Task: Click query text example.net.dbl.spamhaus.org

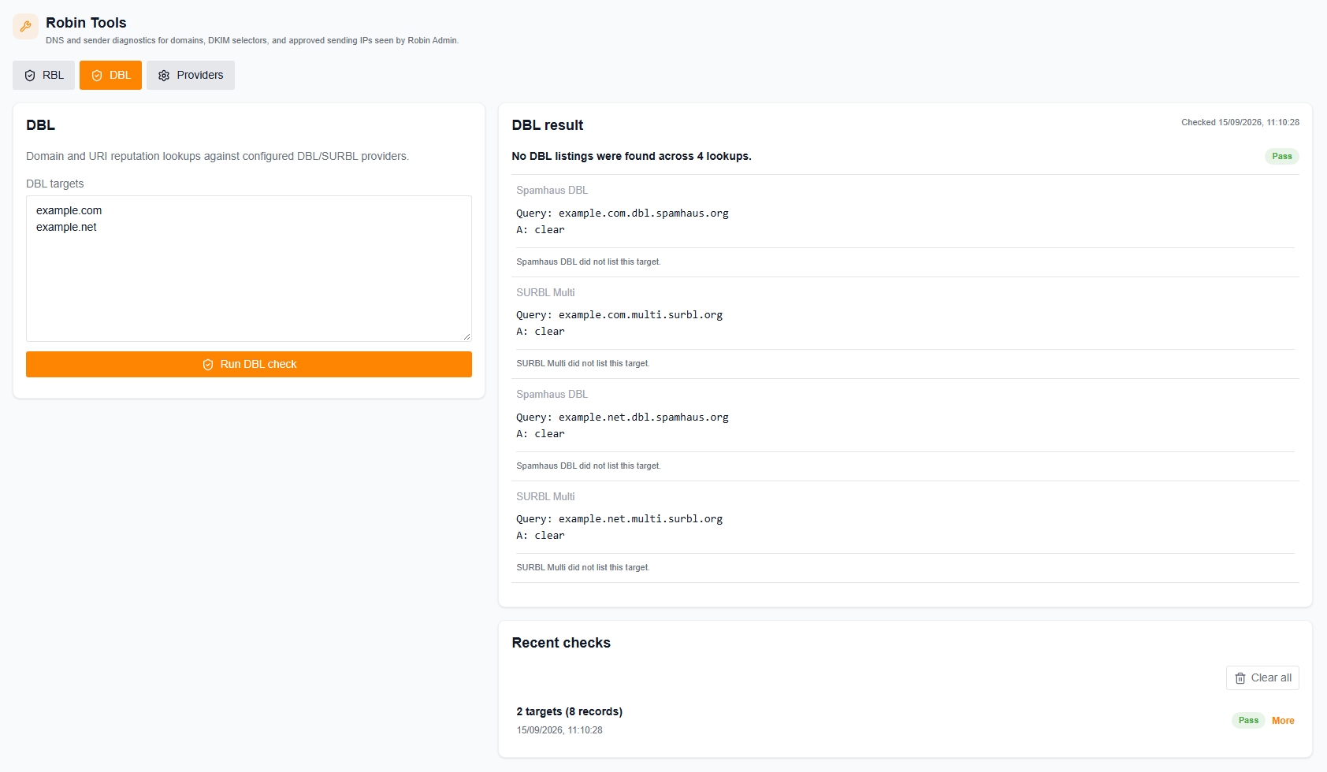Action: click(644, 418)
